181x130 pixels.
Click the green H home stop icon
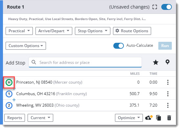click(9, 83)
